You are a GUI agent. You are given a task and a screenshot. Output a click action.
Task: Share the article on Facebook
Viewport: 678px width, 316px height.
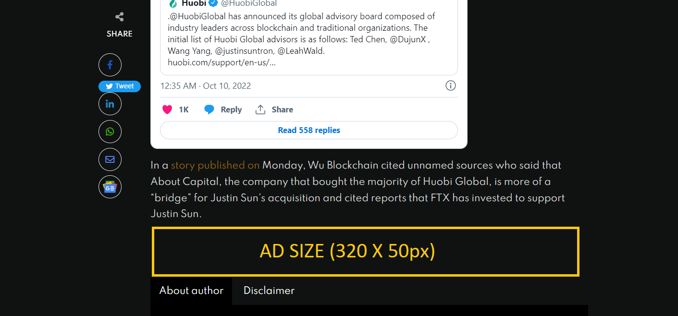(110, 65)
